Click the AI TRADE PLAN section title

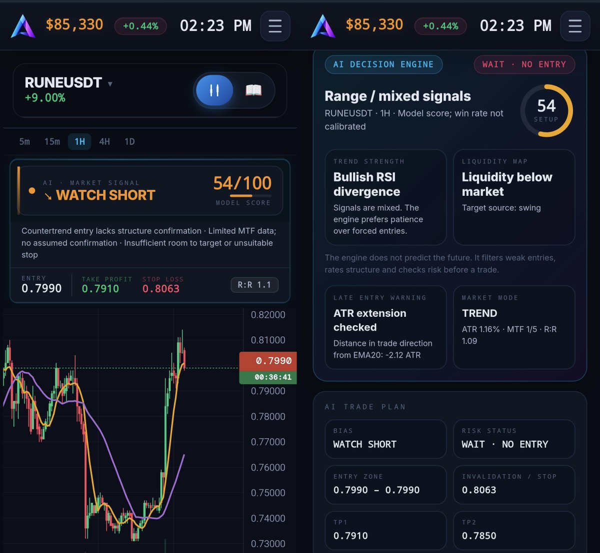365,407
